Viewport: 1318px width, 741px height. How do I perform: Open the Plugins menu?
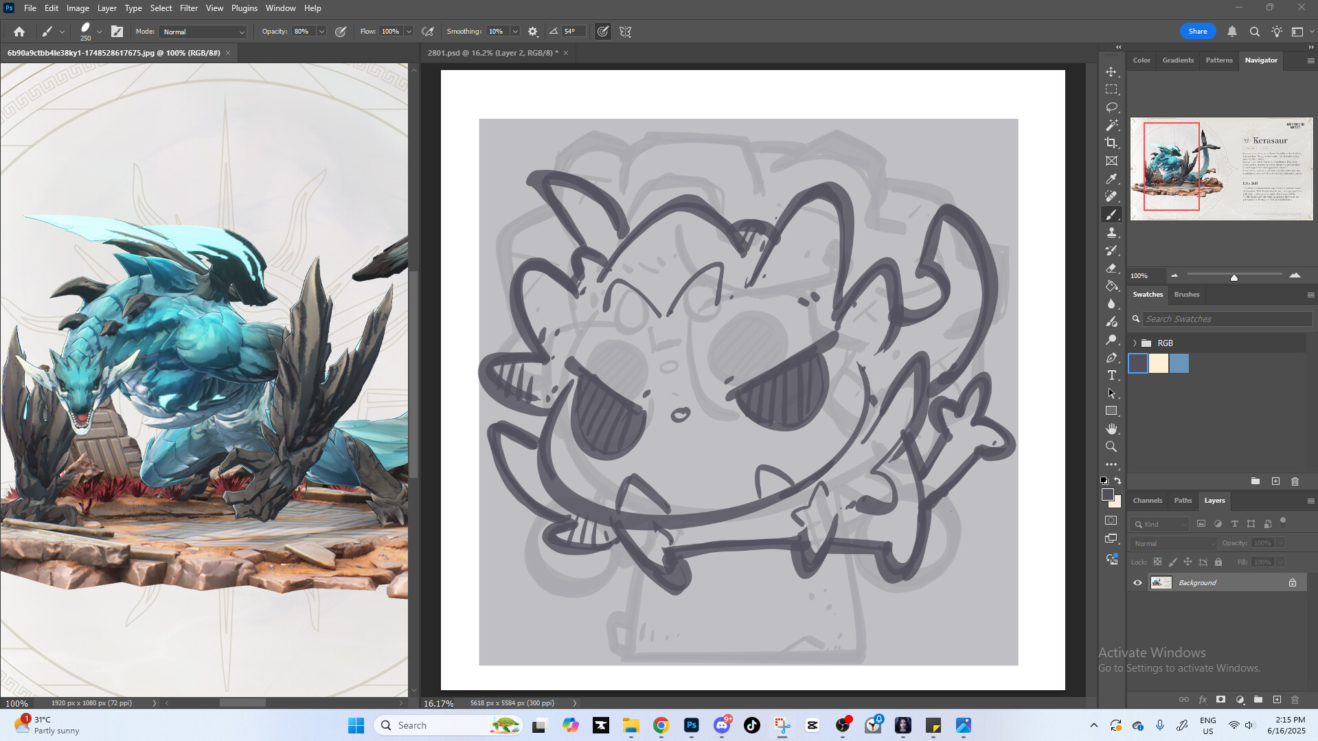pyautogui.click(x=244, y=8)
